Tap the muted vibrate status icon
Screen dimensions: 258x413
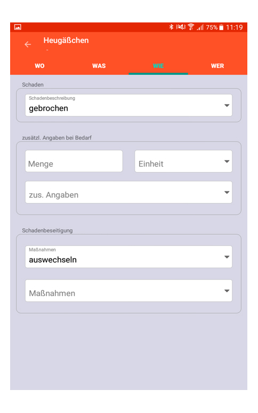pyautogui.click(x=181, y=27)
